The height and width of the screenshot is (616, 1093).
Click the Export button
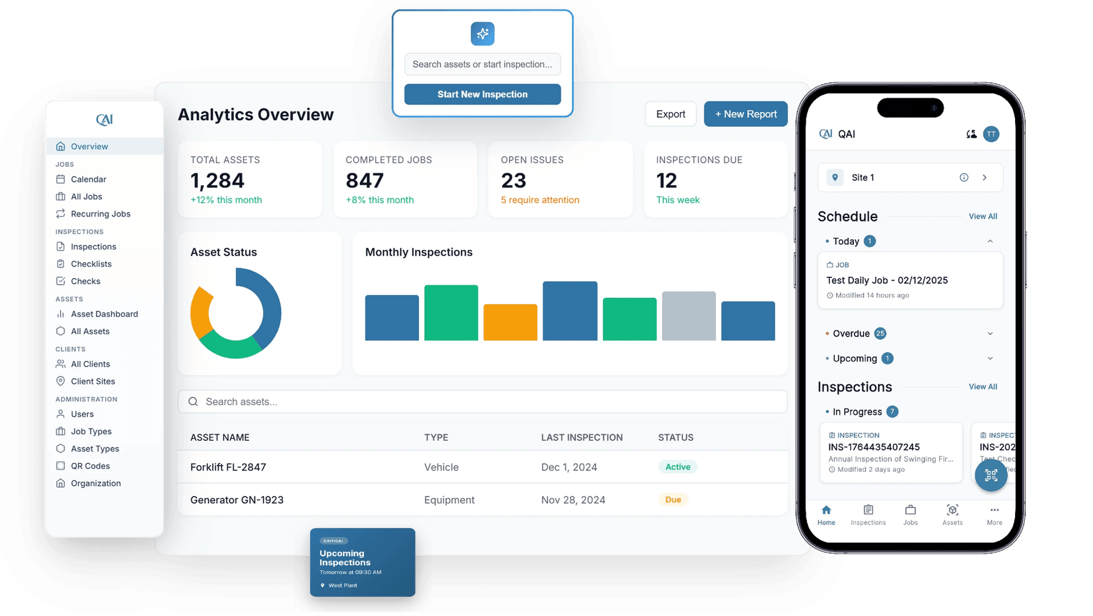(x=670, y=114)
